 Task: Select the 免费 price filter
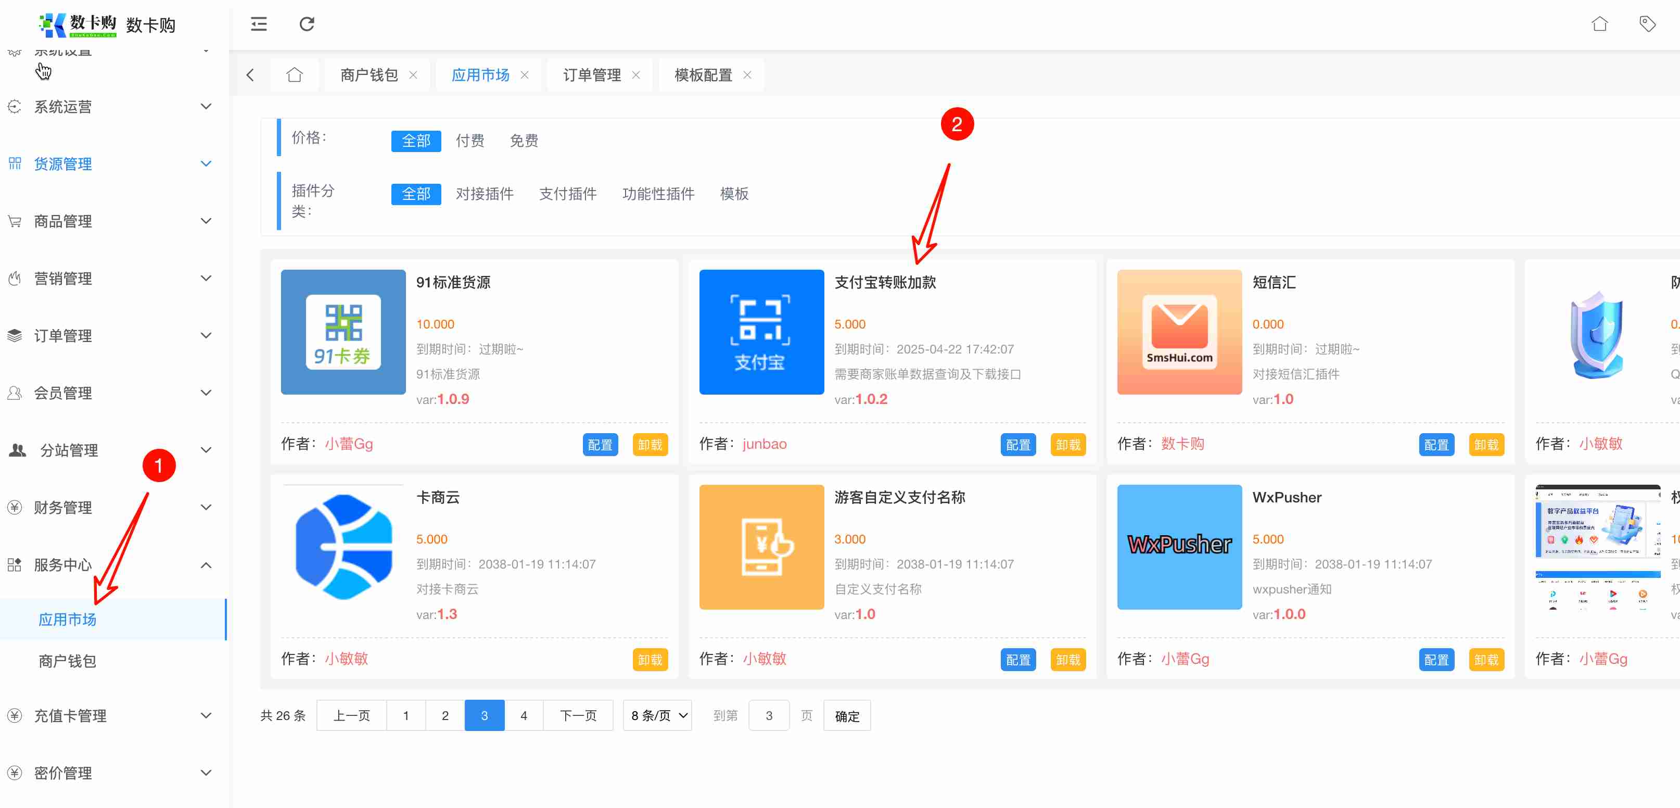pos(523,141)
